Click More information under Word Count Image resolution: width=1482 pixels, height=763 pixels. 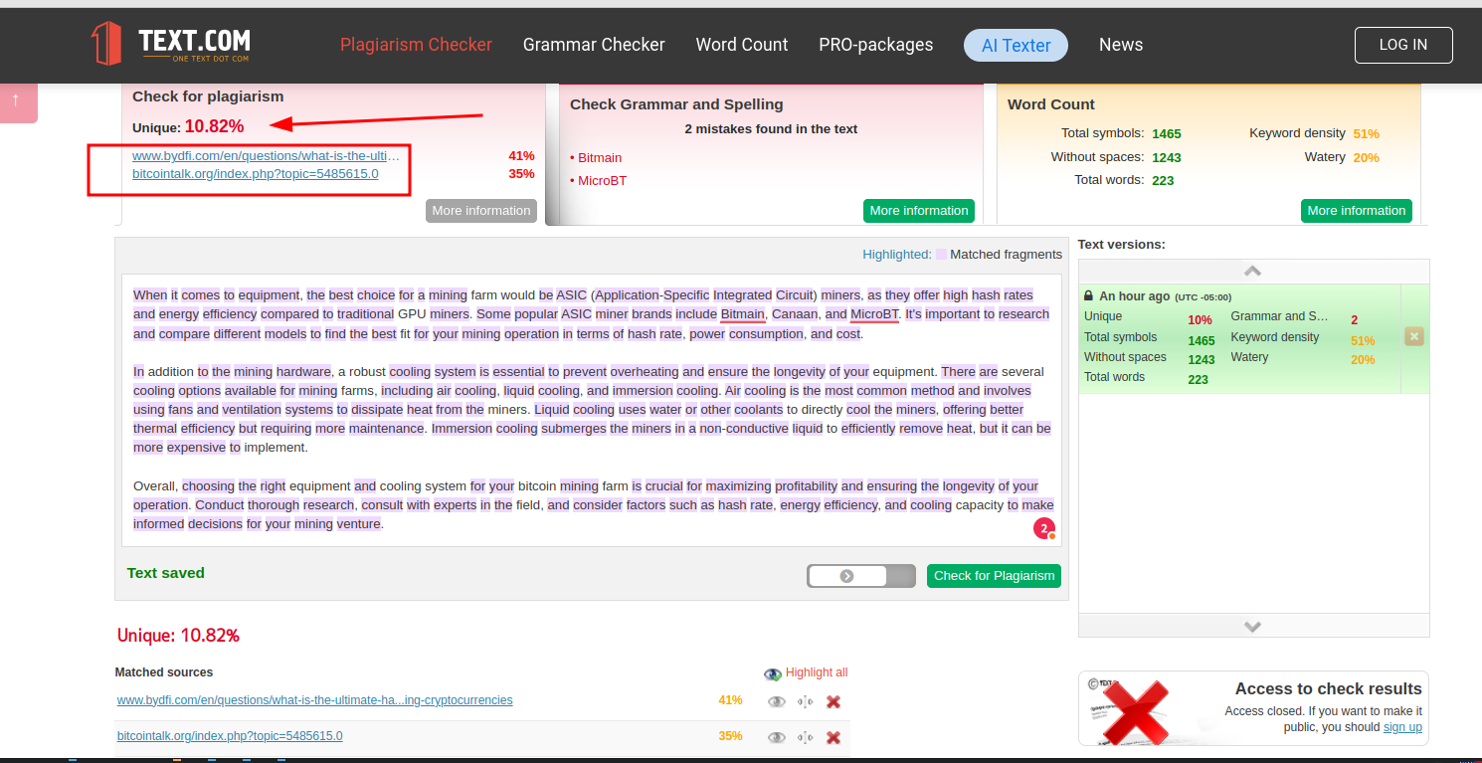click(1357, 211)
